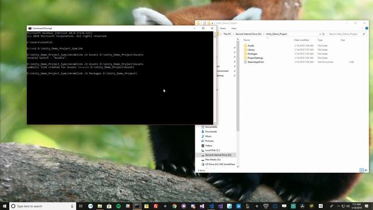Sort files by the Name column
Screen dimensions: 373x210
(247, 40)
